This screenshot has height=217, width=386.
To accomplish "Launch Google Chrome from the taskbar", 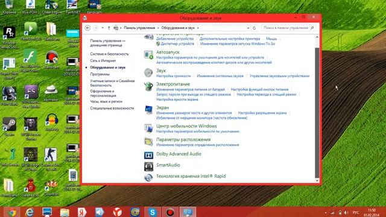I will pyautogui.click(x=11, y=212).
